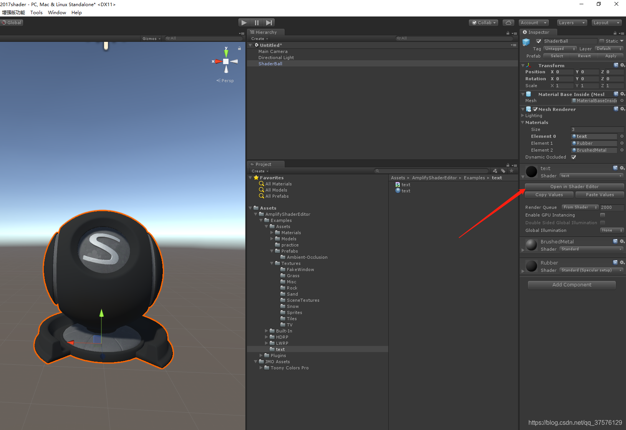Open the Gizmos dropdown in Scene
Viewport: 626px width, 430px height.
pos(151,38)
